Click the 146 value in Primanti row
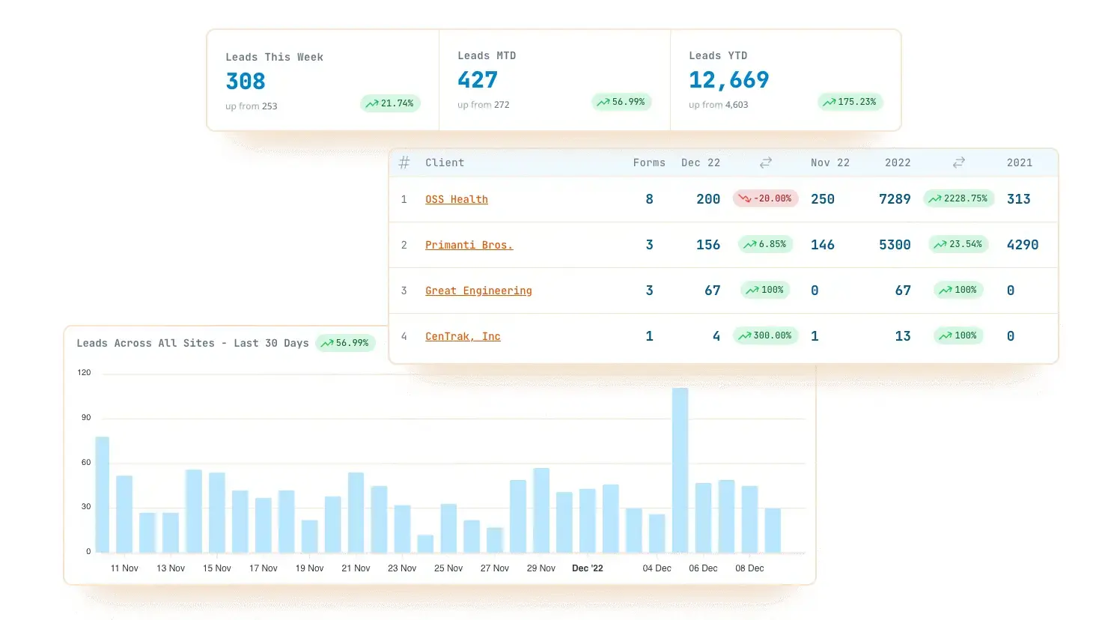 [823, 245]
